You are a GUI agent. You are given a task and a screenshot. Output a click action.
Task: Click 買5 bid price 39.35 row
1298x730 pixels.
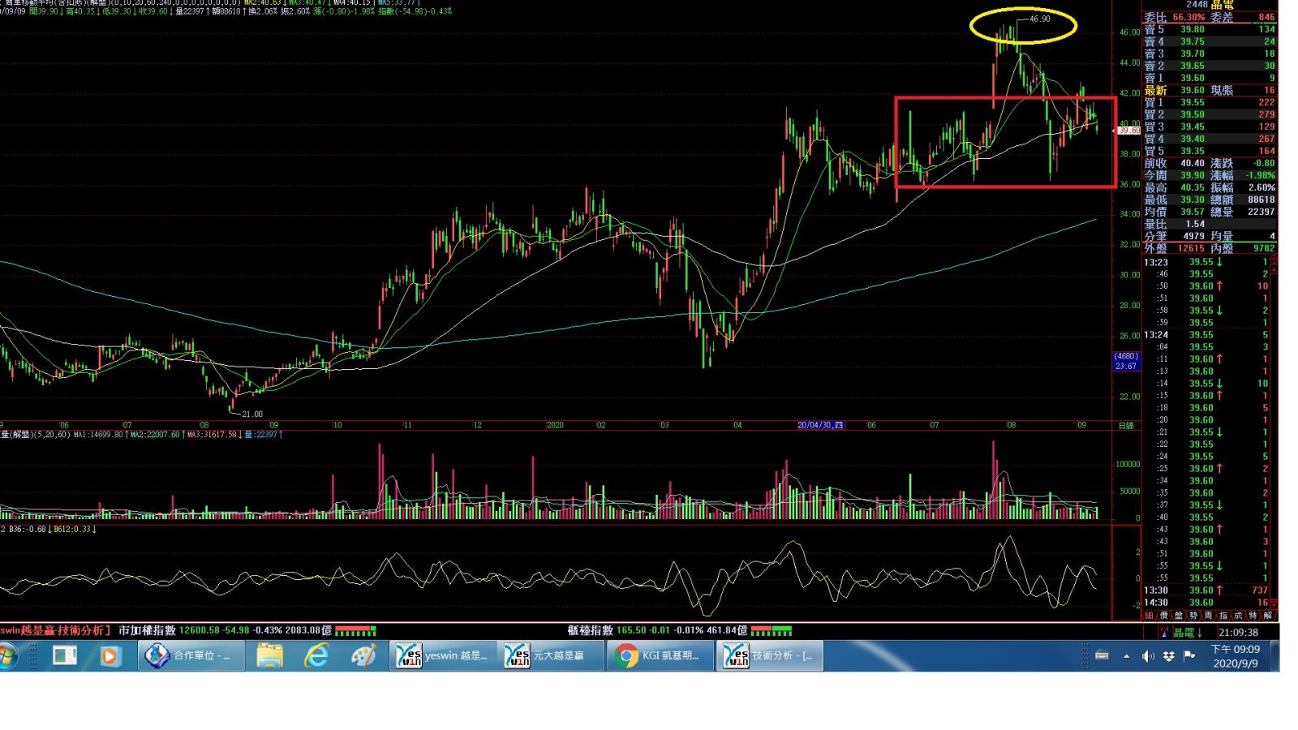pyautogui.click(x=1210, y=151)
